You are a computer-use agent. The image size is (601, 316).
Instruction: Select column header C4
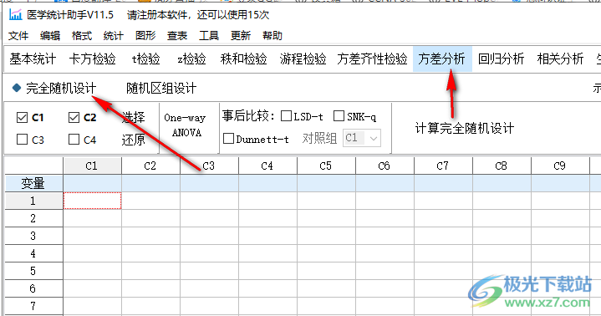click(x=268, y=166)
